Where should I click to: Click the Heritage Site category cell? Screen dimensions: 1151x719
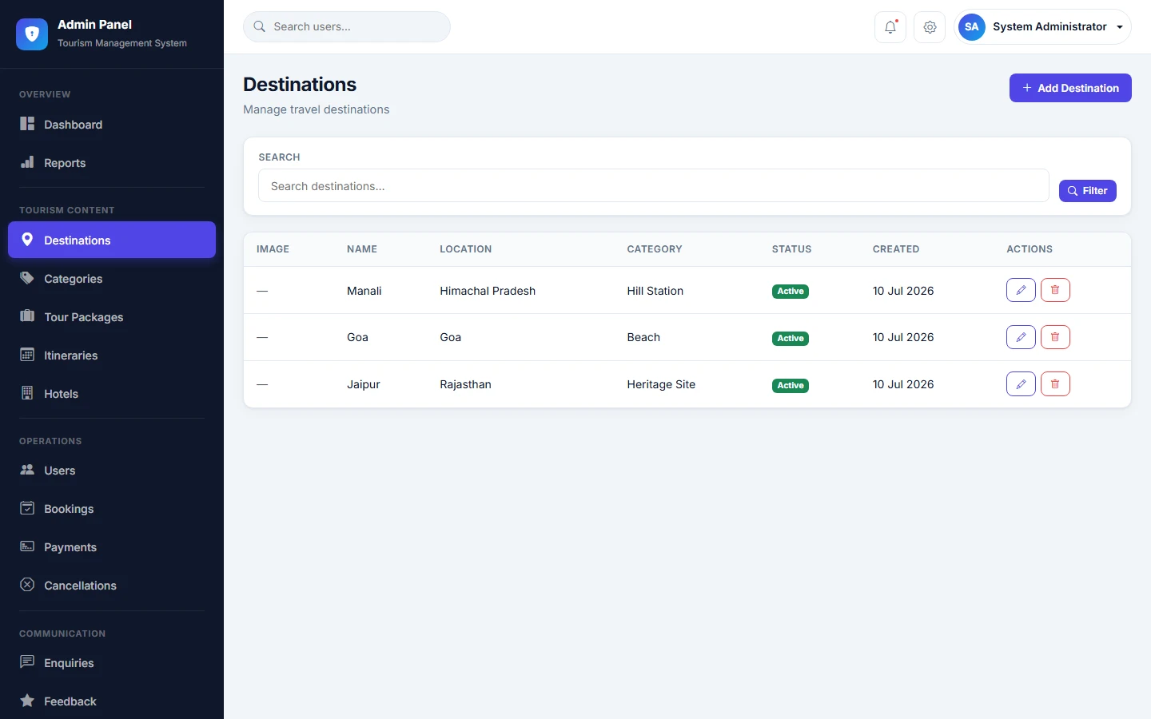point(661,384)
